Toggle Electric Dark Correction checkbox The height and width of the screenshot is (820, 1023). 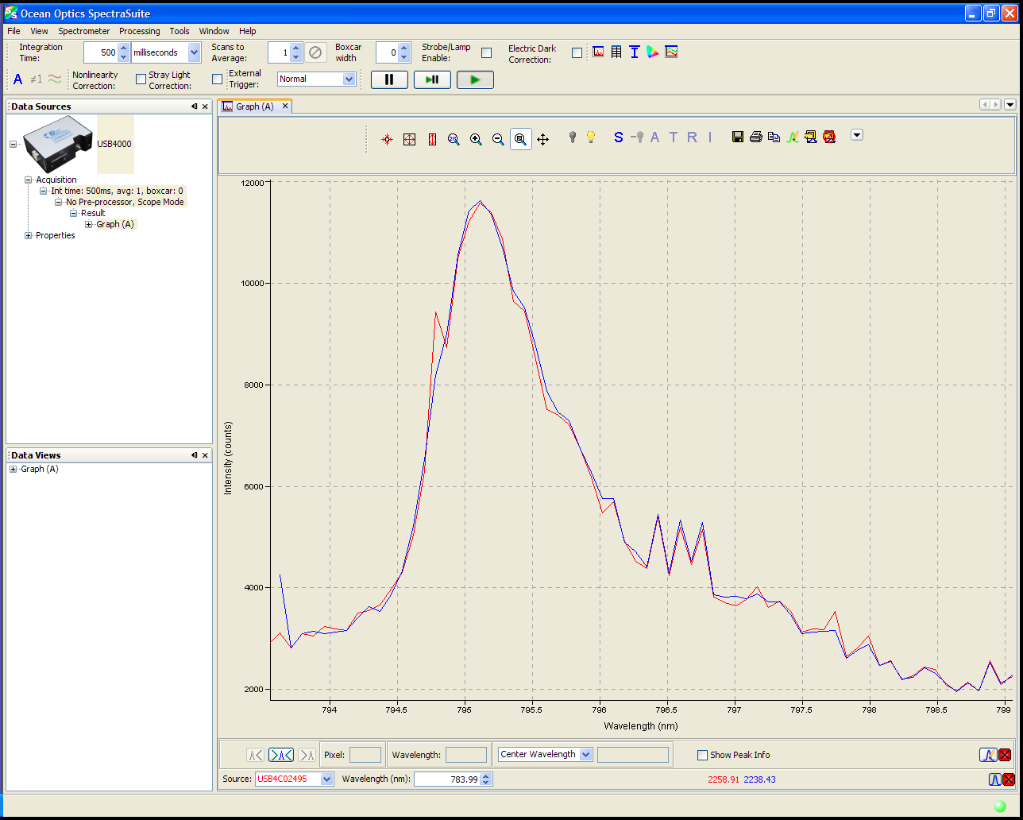pos(577,52)
